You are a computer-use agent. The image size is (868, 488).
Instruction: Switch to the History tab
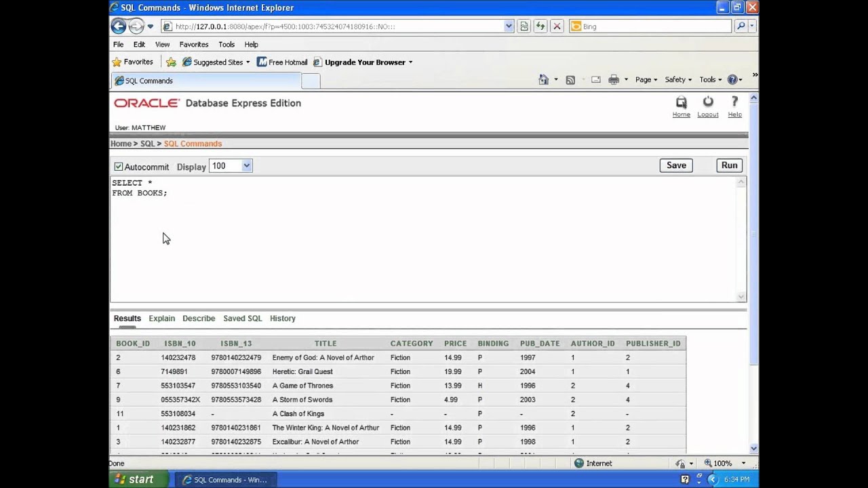(x=283, y=319)
